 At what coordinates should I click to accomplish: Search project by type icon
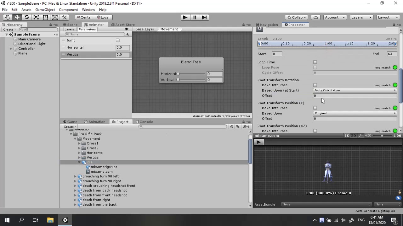point(231,126)
